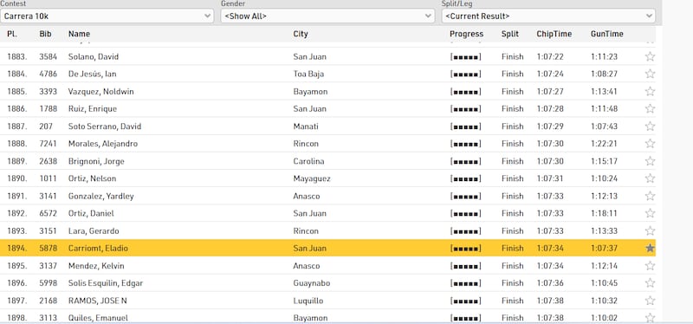Open the Contest dropdown Carrera 10k

[107, 16]
